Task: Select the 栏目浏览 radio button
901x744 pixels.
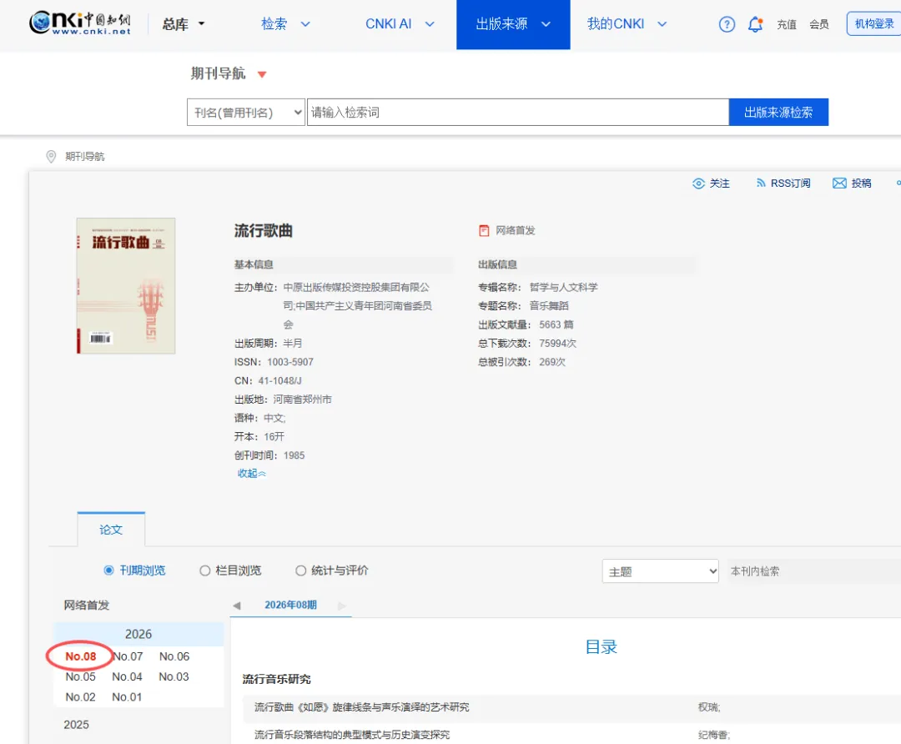Action: (x=204, y=571)
